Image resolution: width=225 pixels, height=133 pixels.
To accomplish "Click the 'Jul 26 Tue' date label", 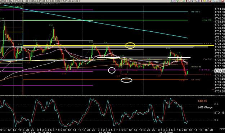I will click(105, 132).
